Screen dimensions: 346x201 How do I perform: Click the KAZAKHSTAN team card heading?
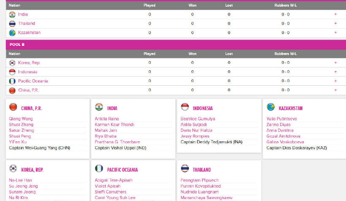(x=291, y=108)
